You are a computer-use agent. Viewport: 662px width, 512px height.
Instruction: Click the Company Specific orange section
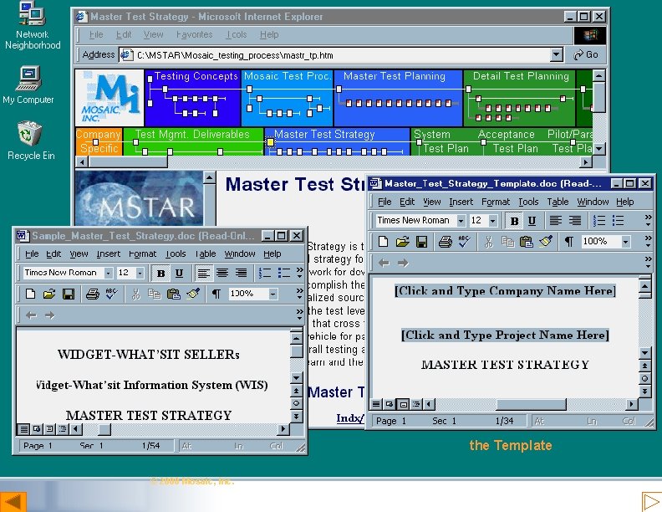point(99,141)
